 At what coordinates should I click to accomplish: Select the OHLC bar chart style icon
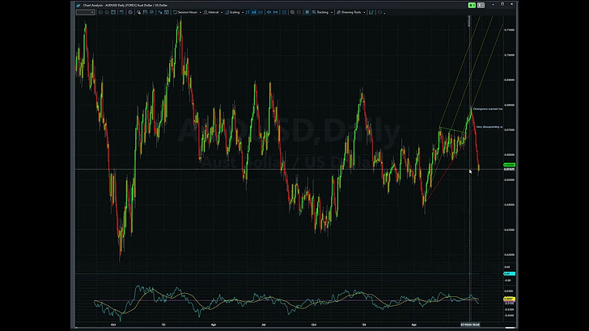tap(248, 12)
